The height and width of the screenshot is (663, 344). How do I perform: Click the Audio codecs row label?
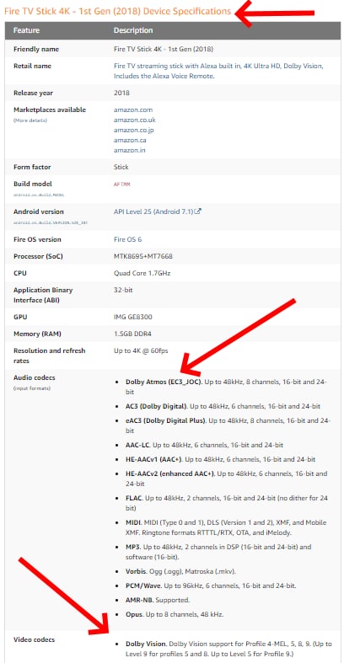pyautogui.click(x=35, y=377)
